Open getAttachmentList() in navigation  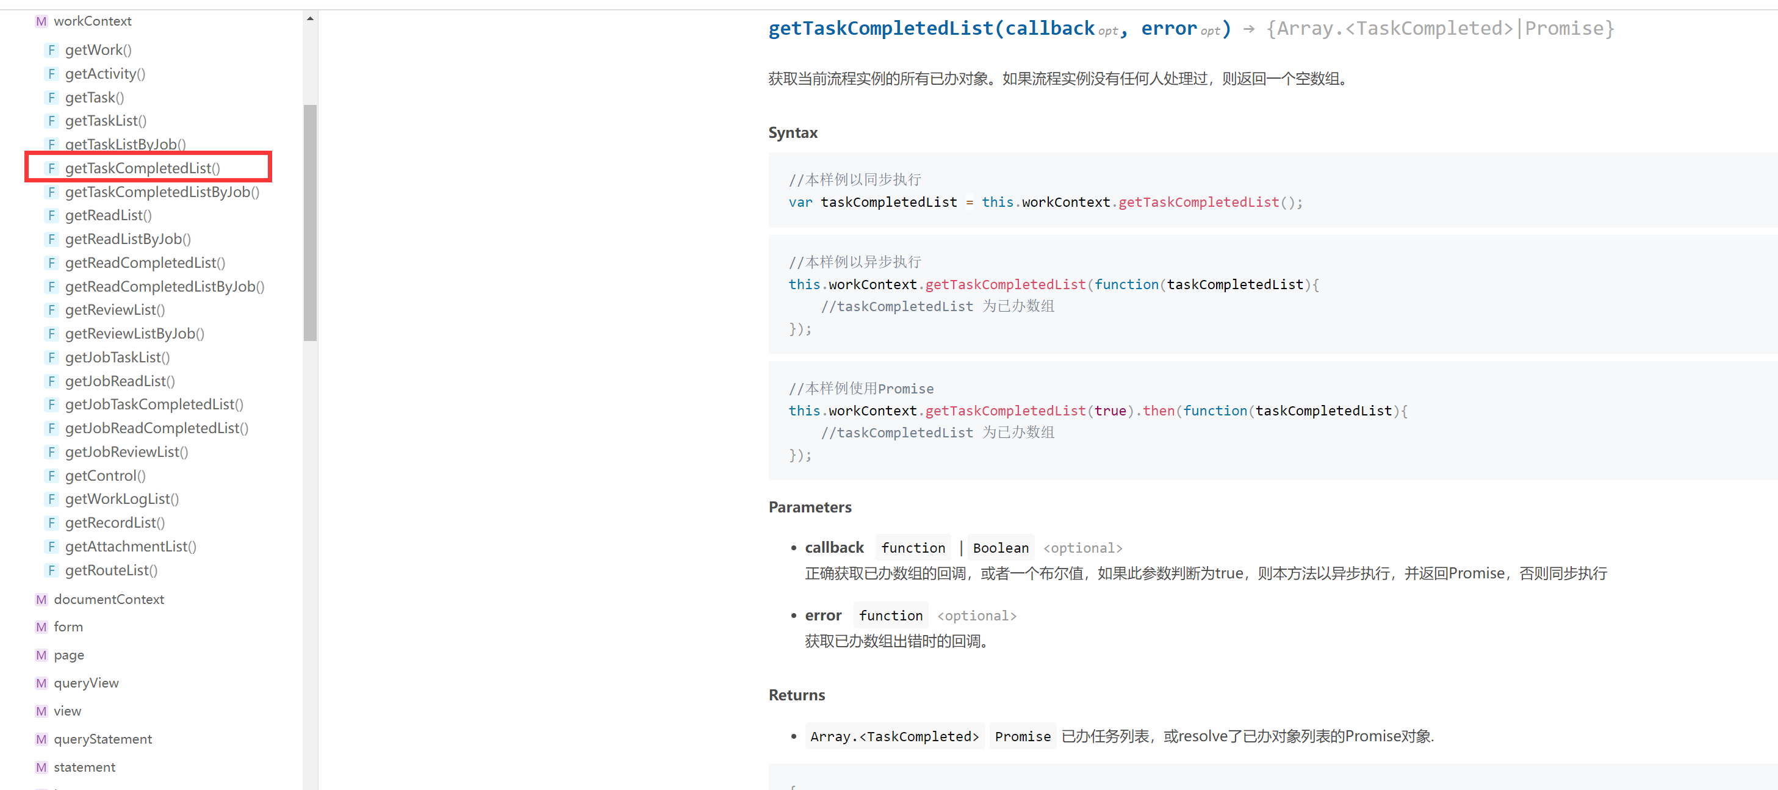131,547
